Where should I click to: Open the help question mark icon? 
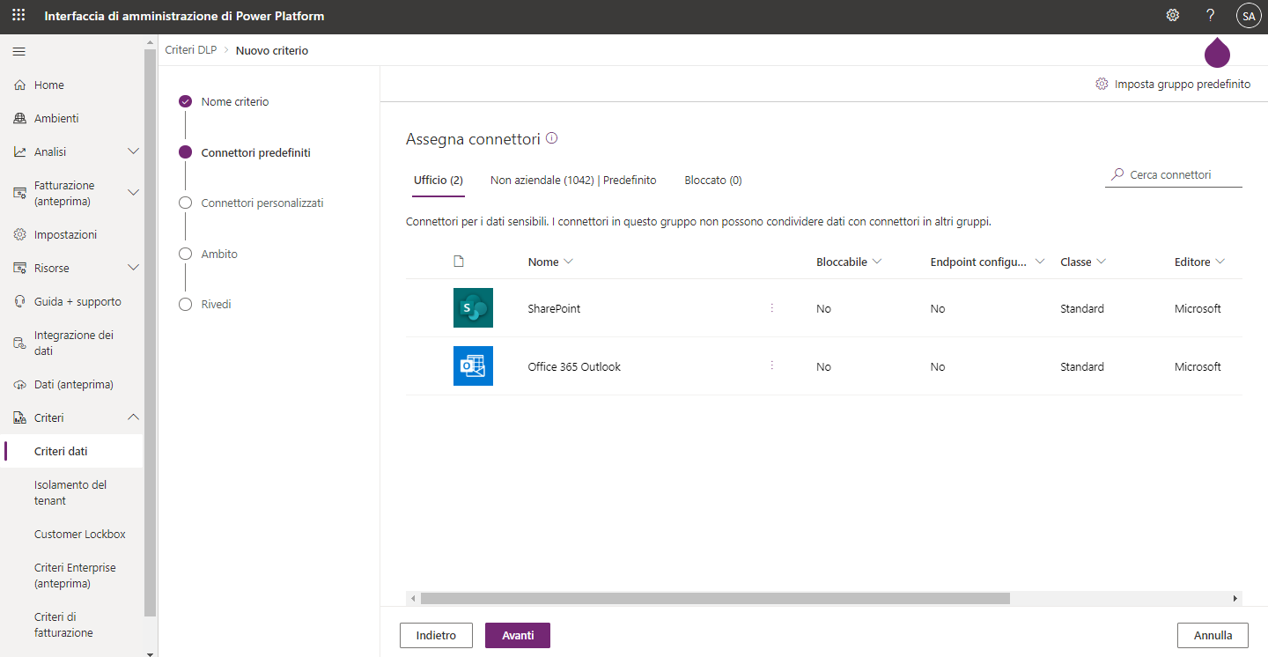tap(1210, 15)
